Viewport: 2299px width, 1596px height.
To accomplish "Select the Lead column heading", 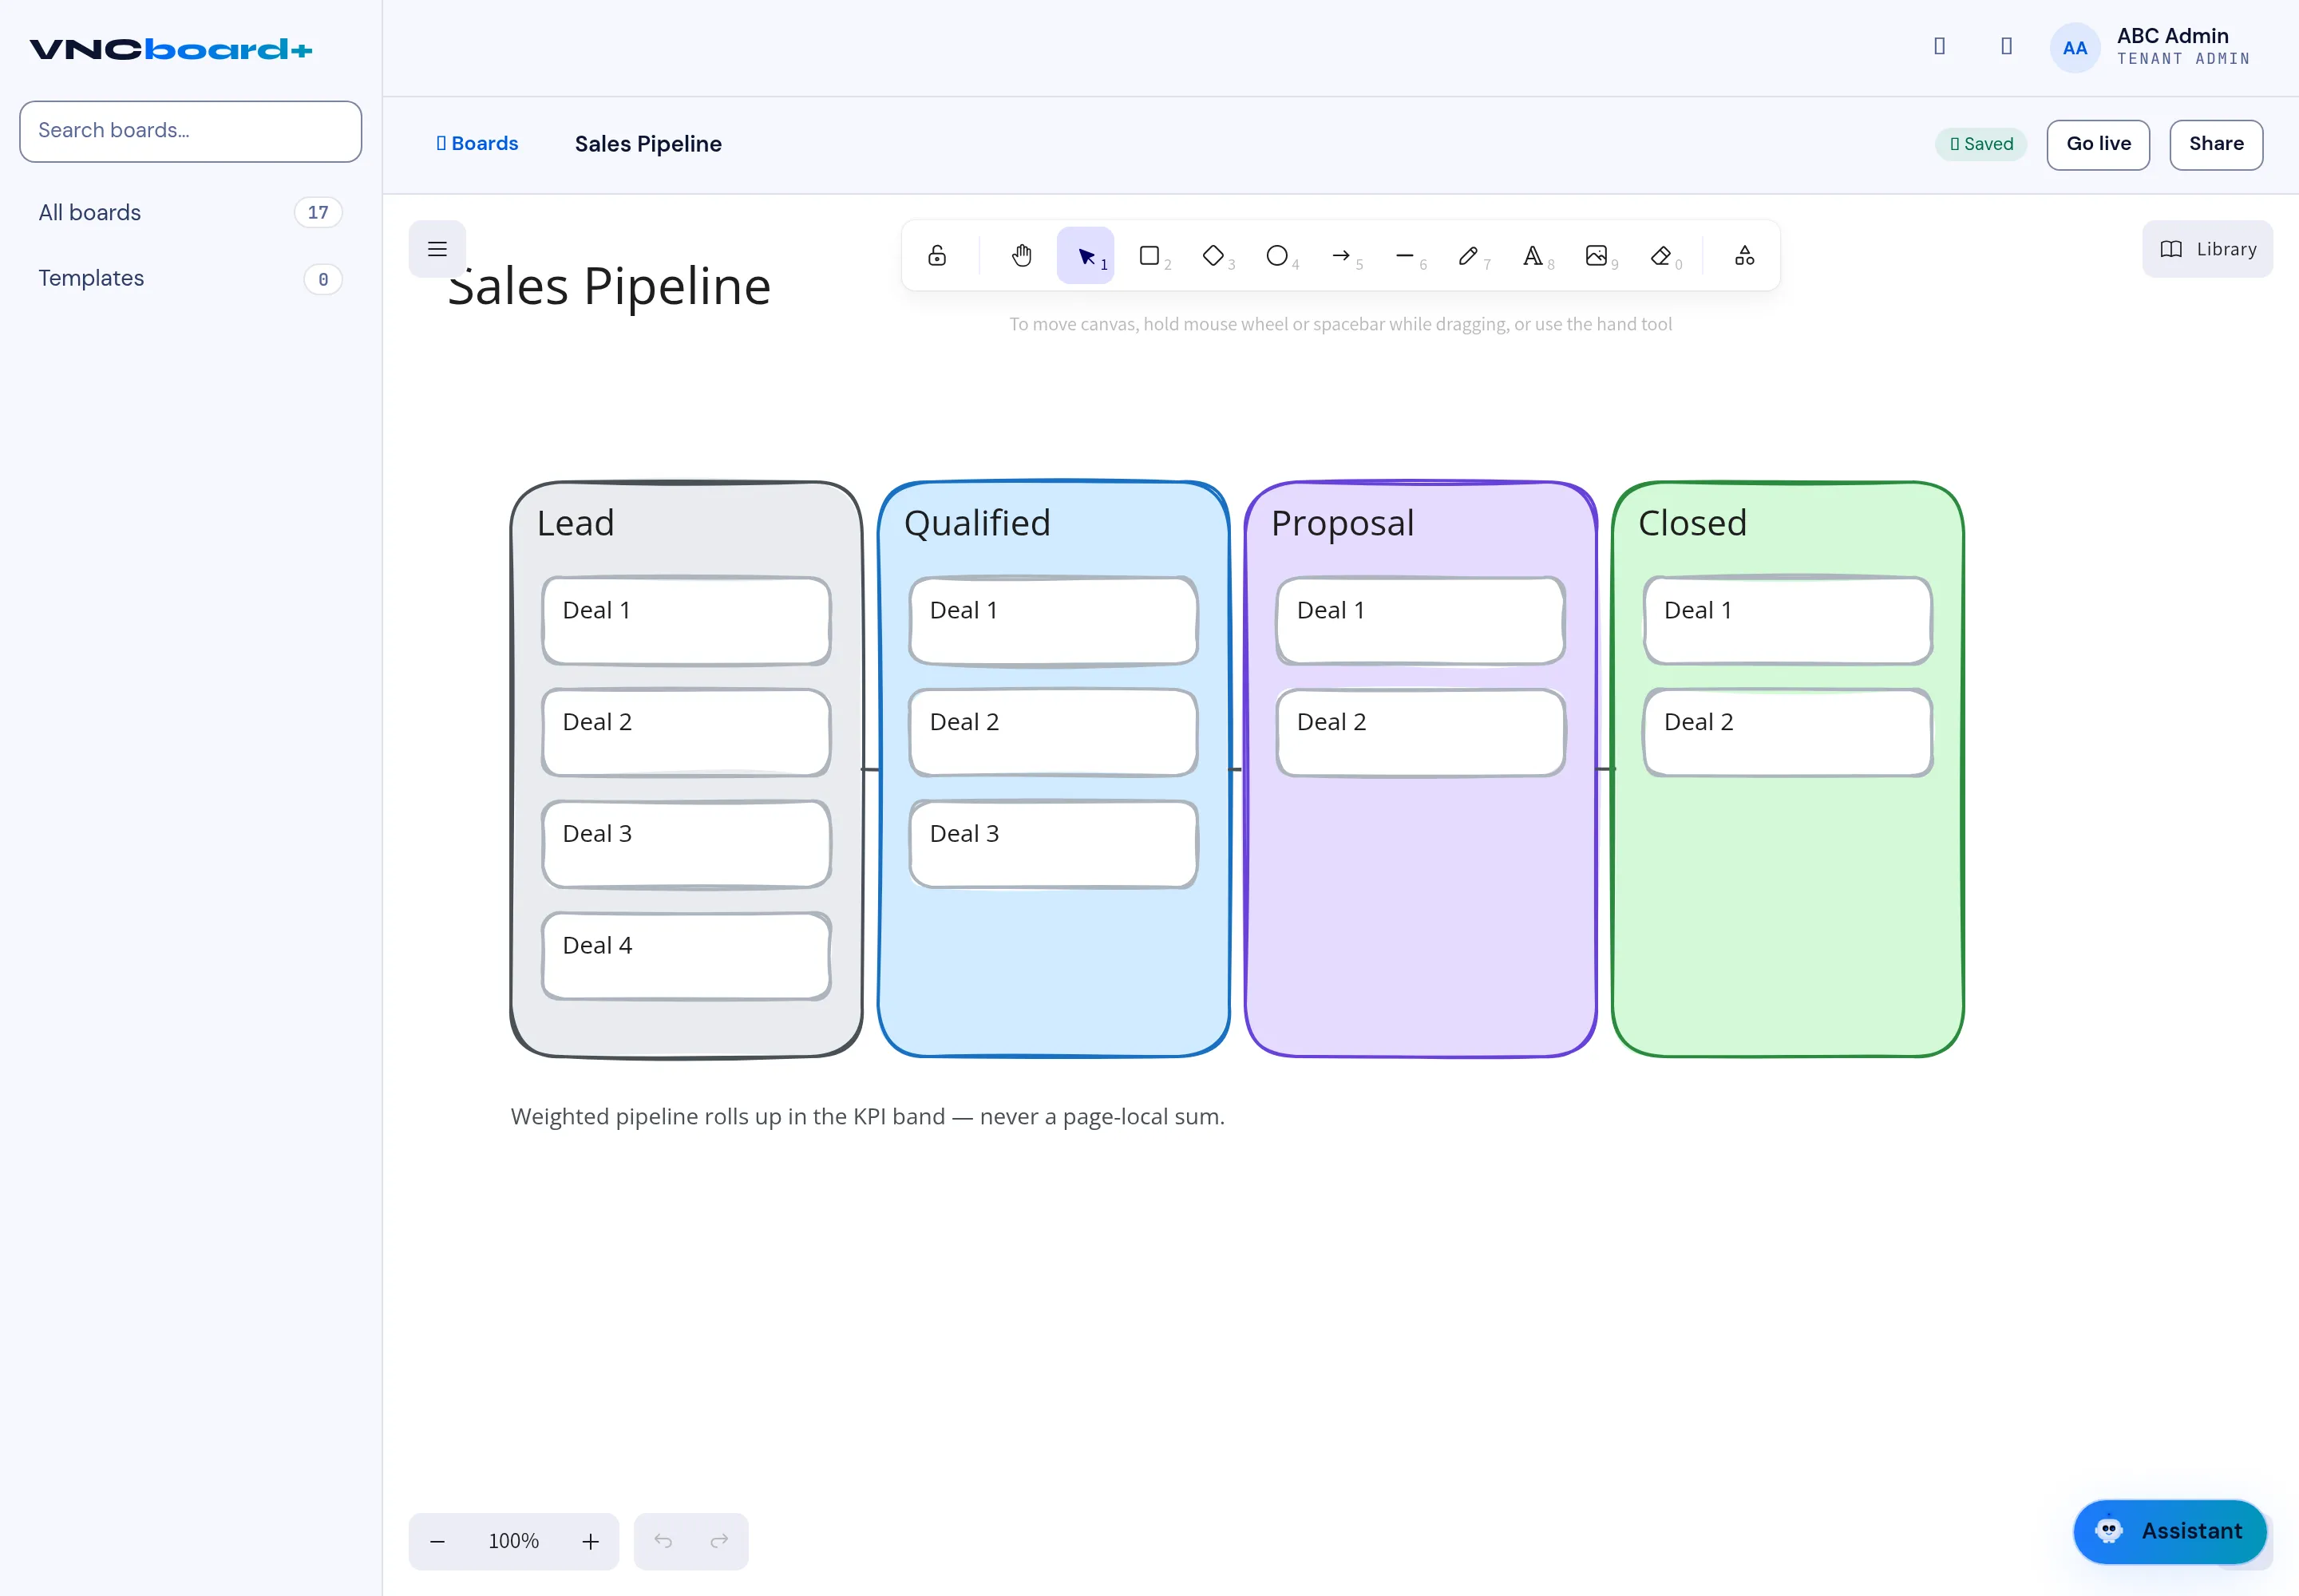I will coord(576,523).
